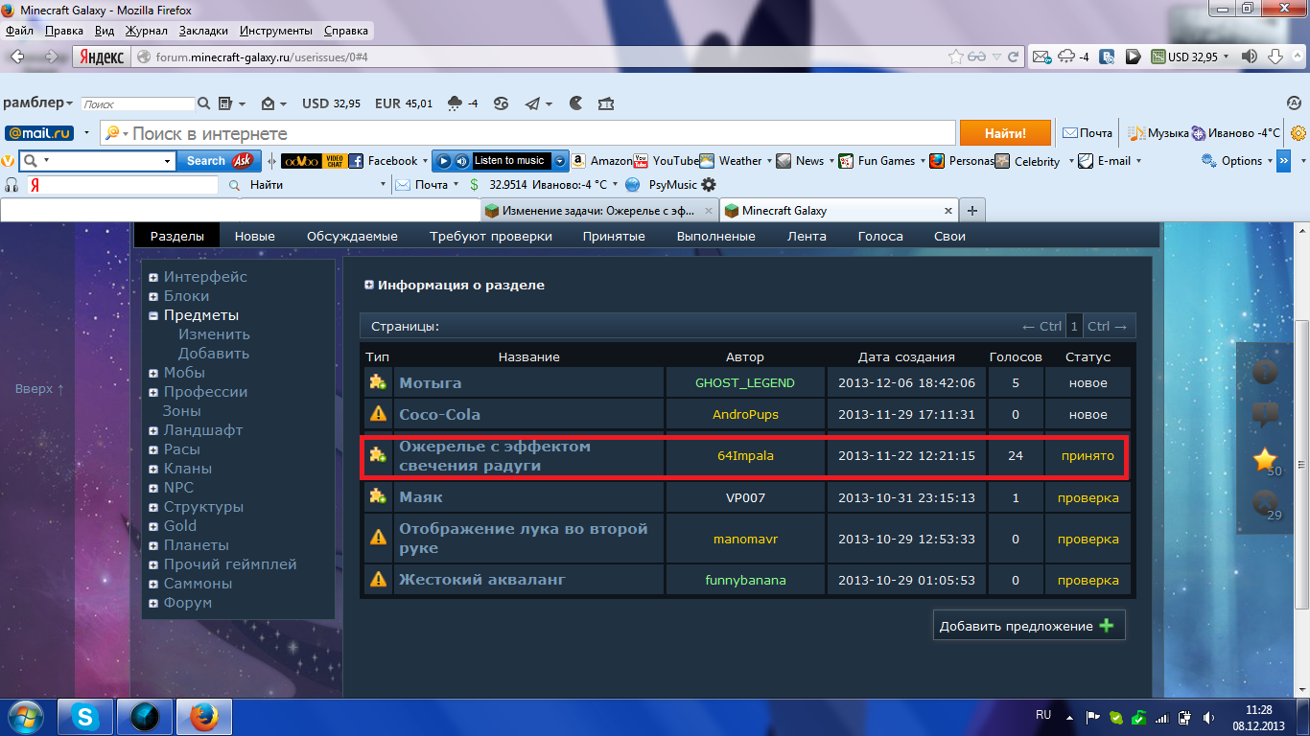
Task: Expand the Профессии tree section
Action: pyautogui.click(x=153, y=392)
